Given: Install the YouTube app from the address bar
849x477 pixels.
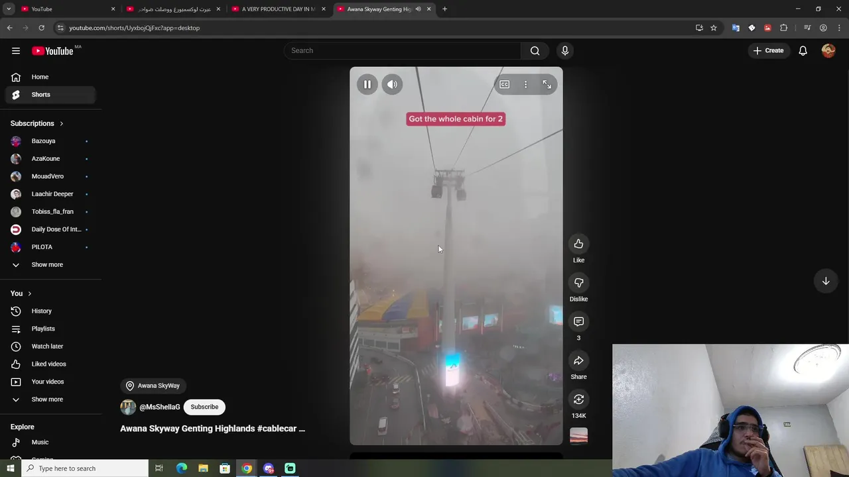Looking at the screenshot, I should 699,28.
